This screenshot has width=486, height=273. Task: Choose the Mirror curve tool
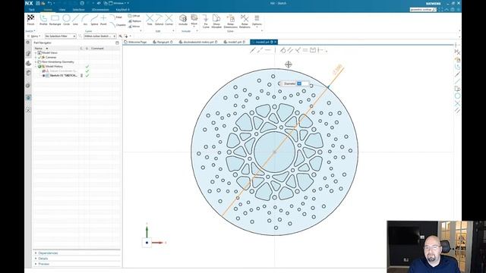tap(134, 27)
